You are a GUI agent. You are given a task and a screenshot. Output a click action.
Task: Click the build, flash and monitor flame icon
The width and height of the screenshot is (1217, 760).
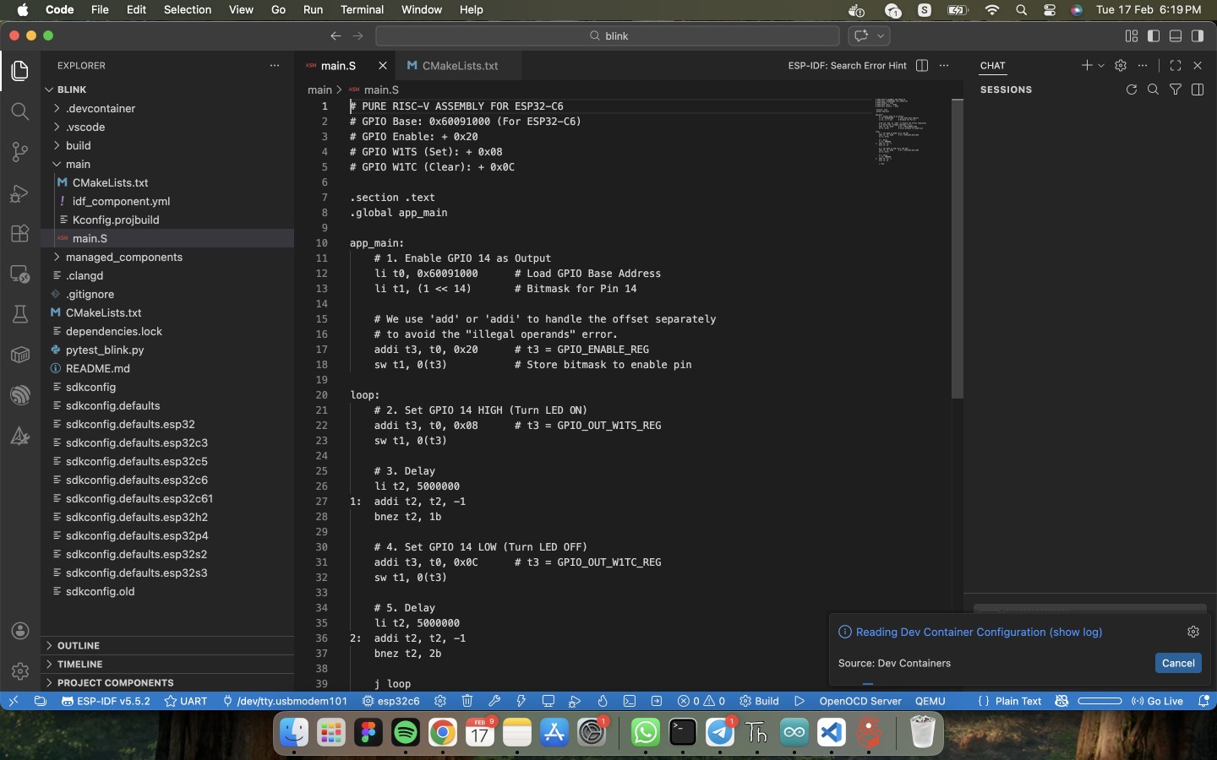603,701
